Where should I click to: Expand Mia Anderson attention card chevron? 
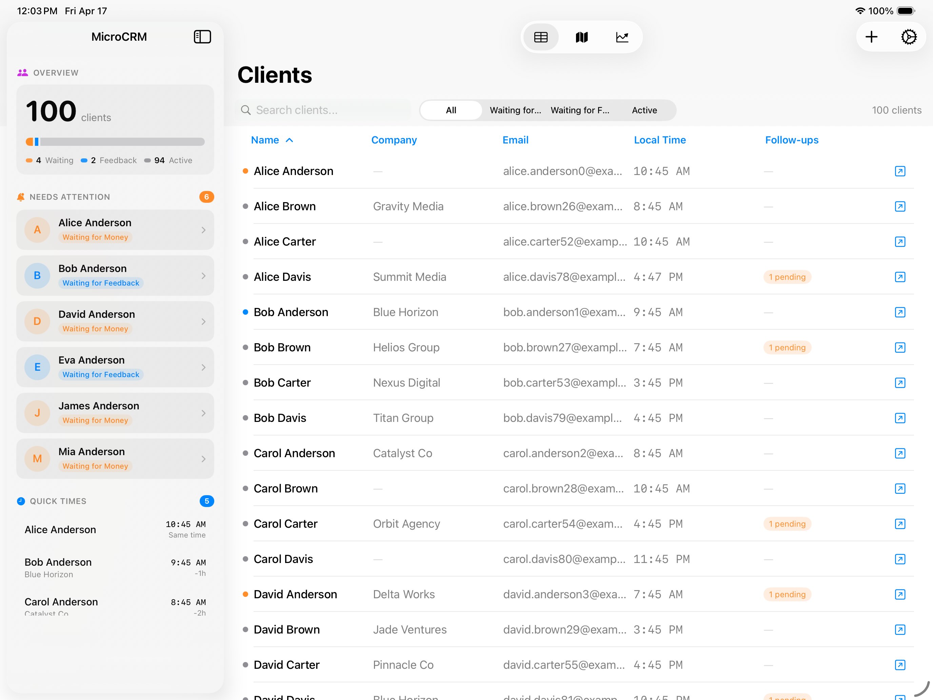tap(203, 459)
